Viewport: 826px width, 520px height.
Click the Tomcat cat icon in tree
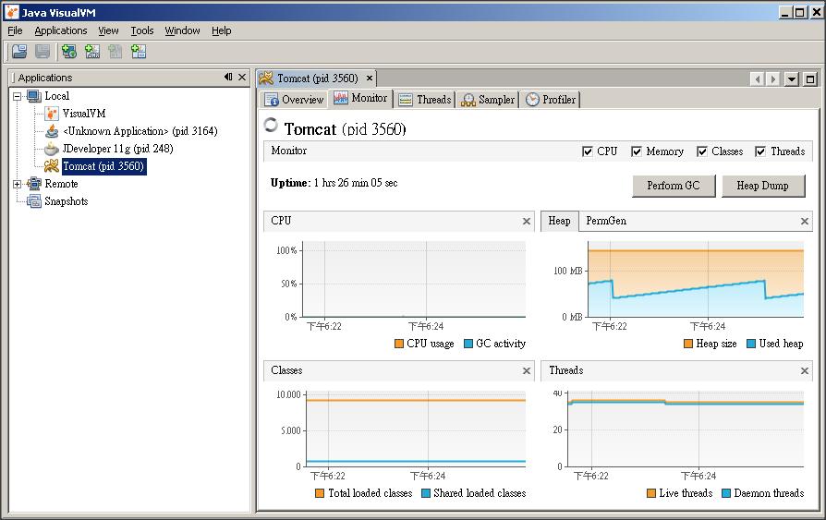coord(52,166)
